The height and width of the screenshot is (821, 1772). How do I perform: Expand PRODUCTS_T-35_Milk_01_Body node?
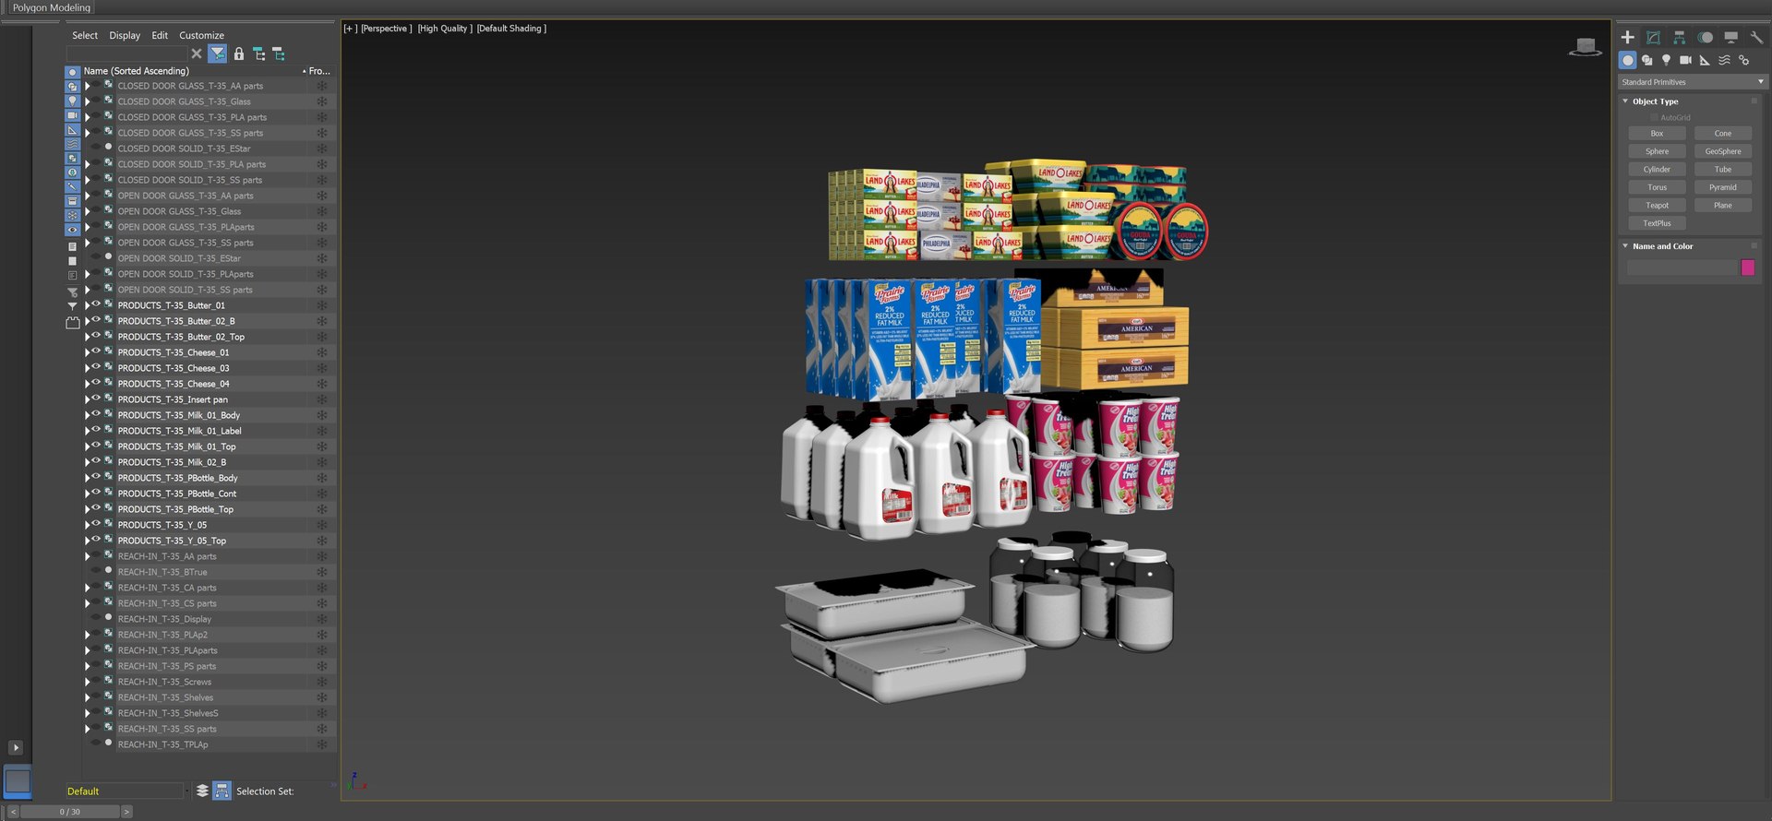(88, 415)
